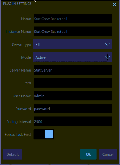The width and height of the screenshot is (120, 165).
Task: Click the Name input field
Action: point(73,19)
